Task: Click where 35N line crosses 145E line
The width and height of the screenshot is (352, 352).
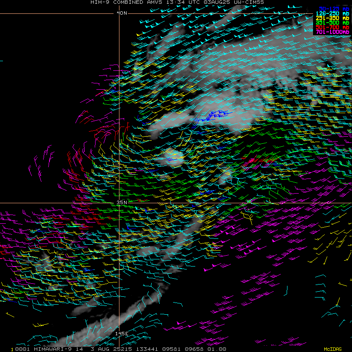Action: 119,203
